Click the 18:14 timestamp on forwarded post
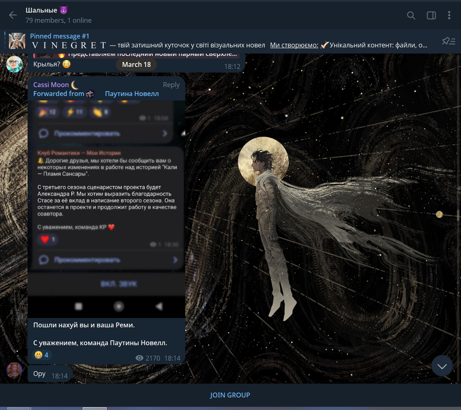 point(172,358)
